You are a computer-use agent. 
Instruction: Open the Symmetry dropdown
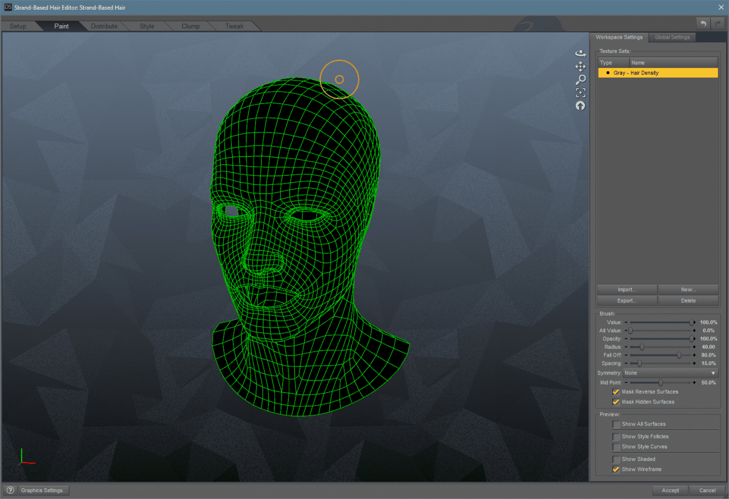click(x=670, y=373)
